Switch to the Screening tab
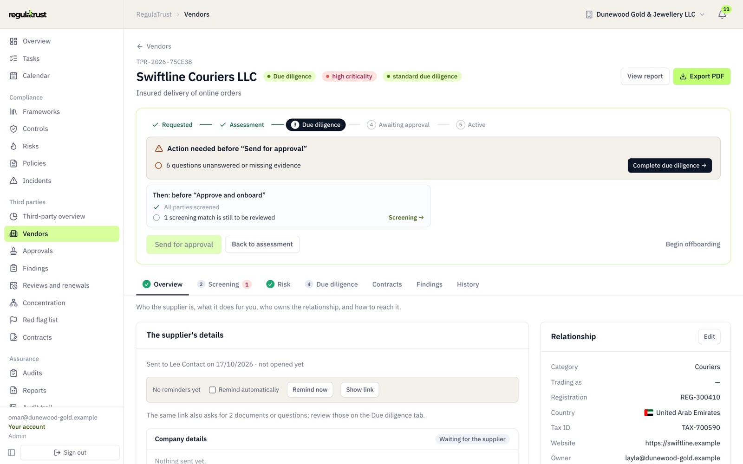This screenshot has height=464, width=743. [x=224, y=284]
